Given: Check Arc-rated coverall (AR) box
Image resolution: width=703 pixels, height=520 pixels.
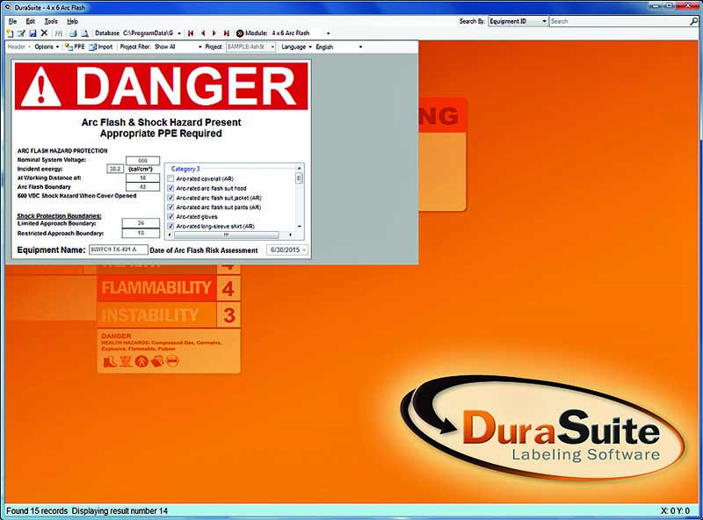Looking at the screenshot, I should coord(170,179).
